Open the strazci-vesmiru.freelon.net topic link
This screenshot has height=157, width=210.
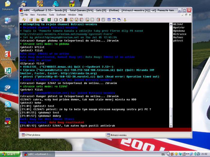click(67, 34)
